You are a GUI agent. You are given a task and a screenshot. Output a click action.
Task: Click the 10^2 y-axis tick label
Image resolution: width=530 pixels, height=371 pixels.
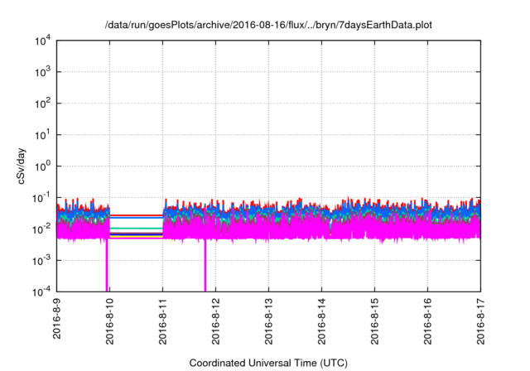42,104
